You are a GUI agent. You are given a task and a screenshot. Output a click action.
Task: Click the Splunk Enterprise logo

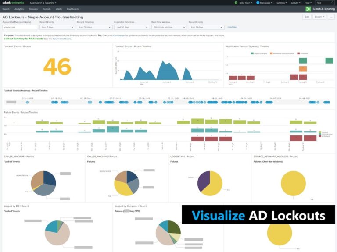pyautogui.click(x=13, y=3)
